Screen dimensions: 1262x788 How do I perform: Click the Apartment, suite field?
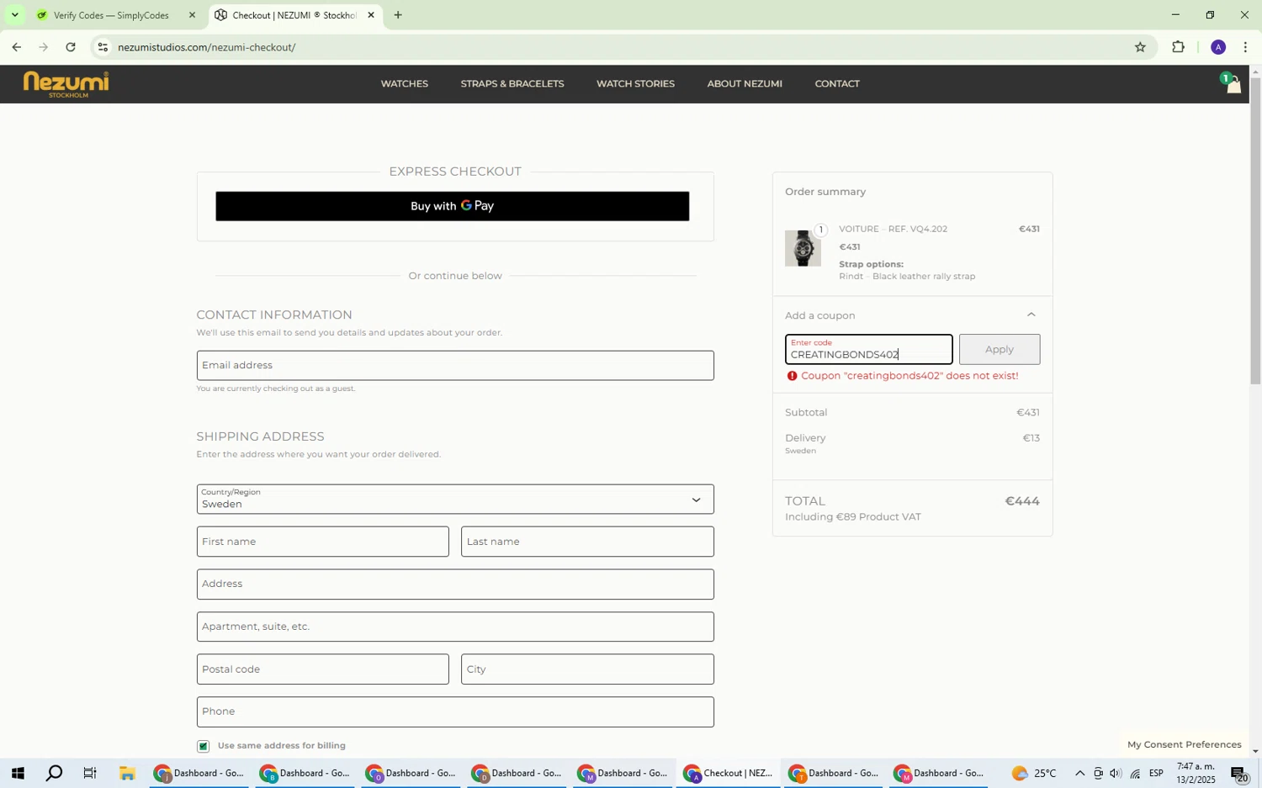coord(455,627)
